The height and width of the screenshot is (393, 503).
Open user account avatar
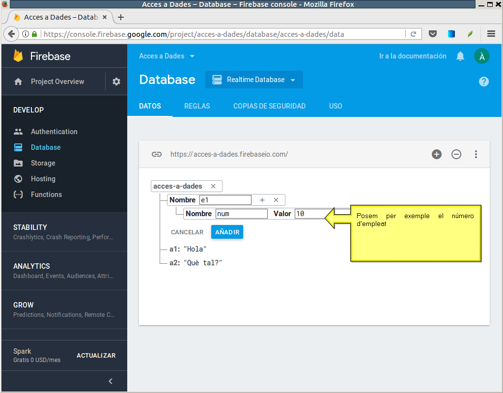pos(481,56)
